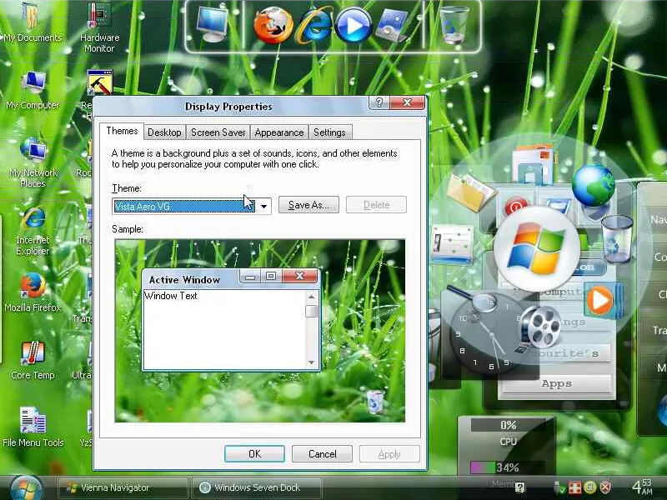Switch to the Themes tab
Viewport: 667px width, 500px height.
[x=122, y=131]
